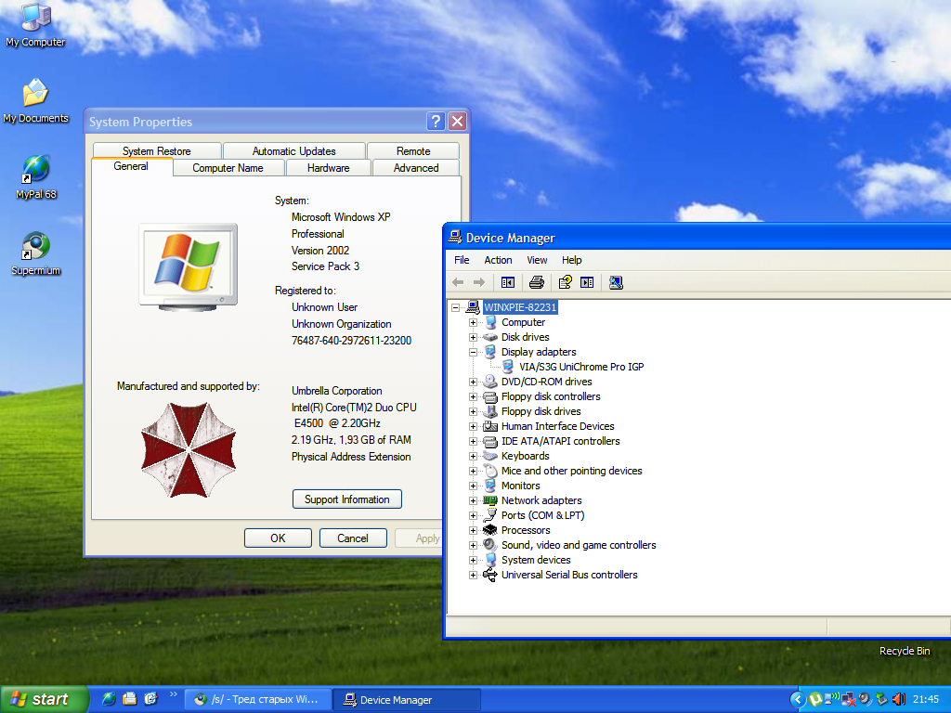The image size is (951, 713).
Task: Click the Recycle Bin desktop label
Action: pos(905,651)
